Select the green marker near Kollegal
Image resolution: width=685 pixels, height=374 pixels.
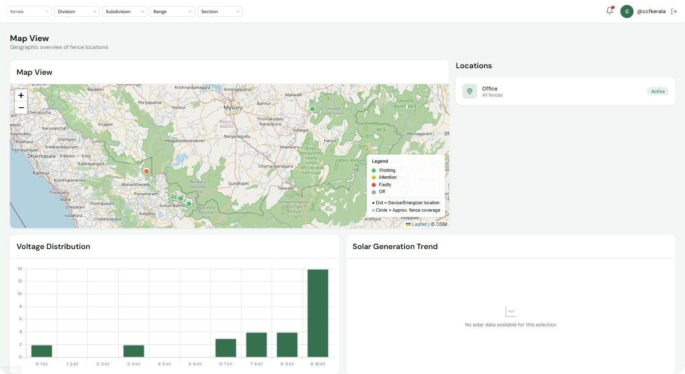[312, 109]
